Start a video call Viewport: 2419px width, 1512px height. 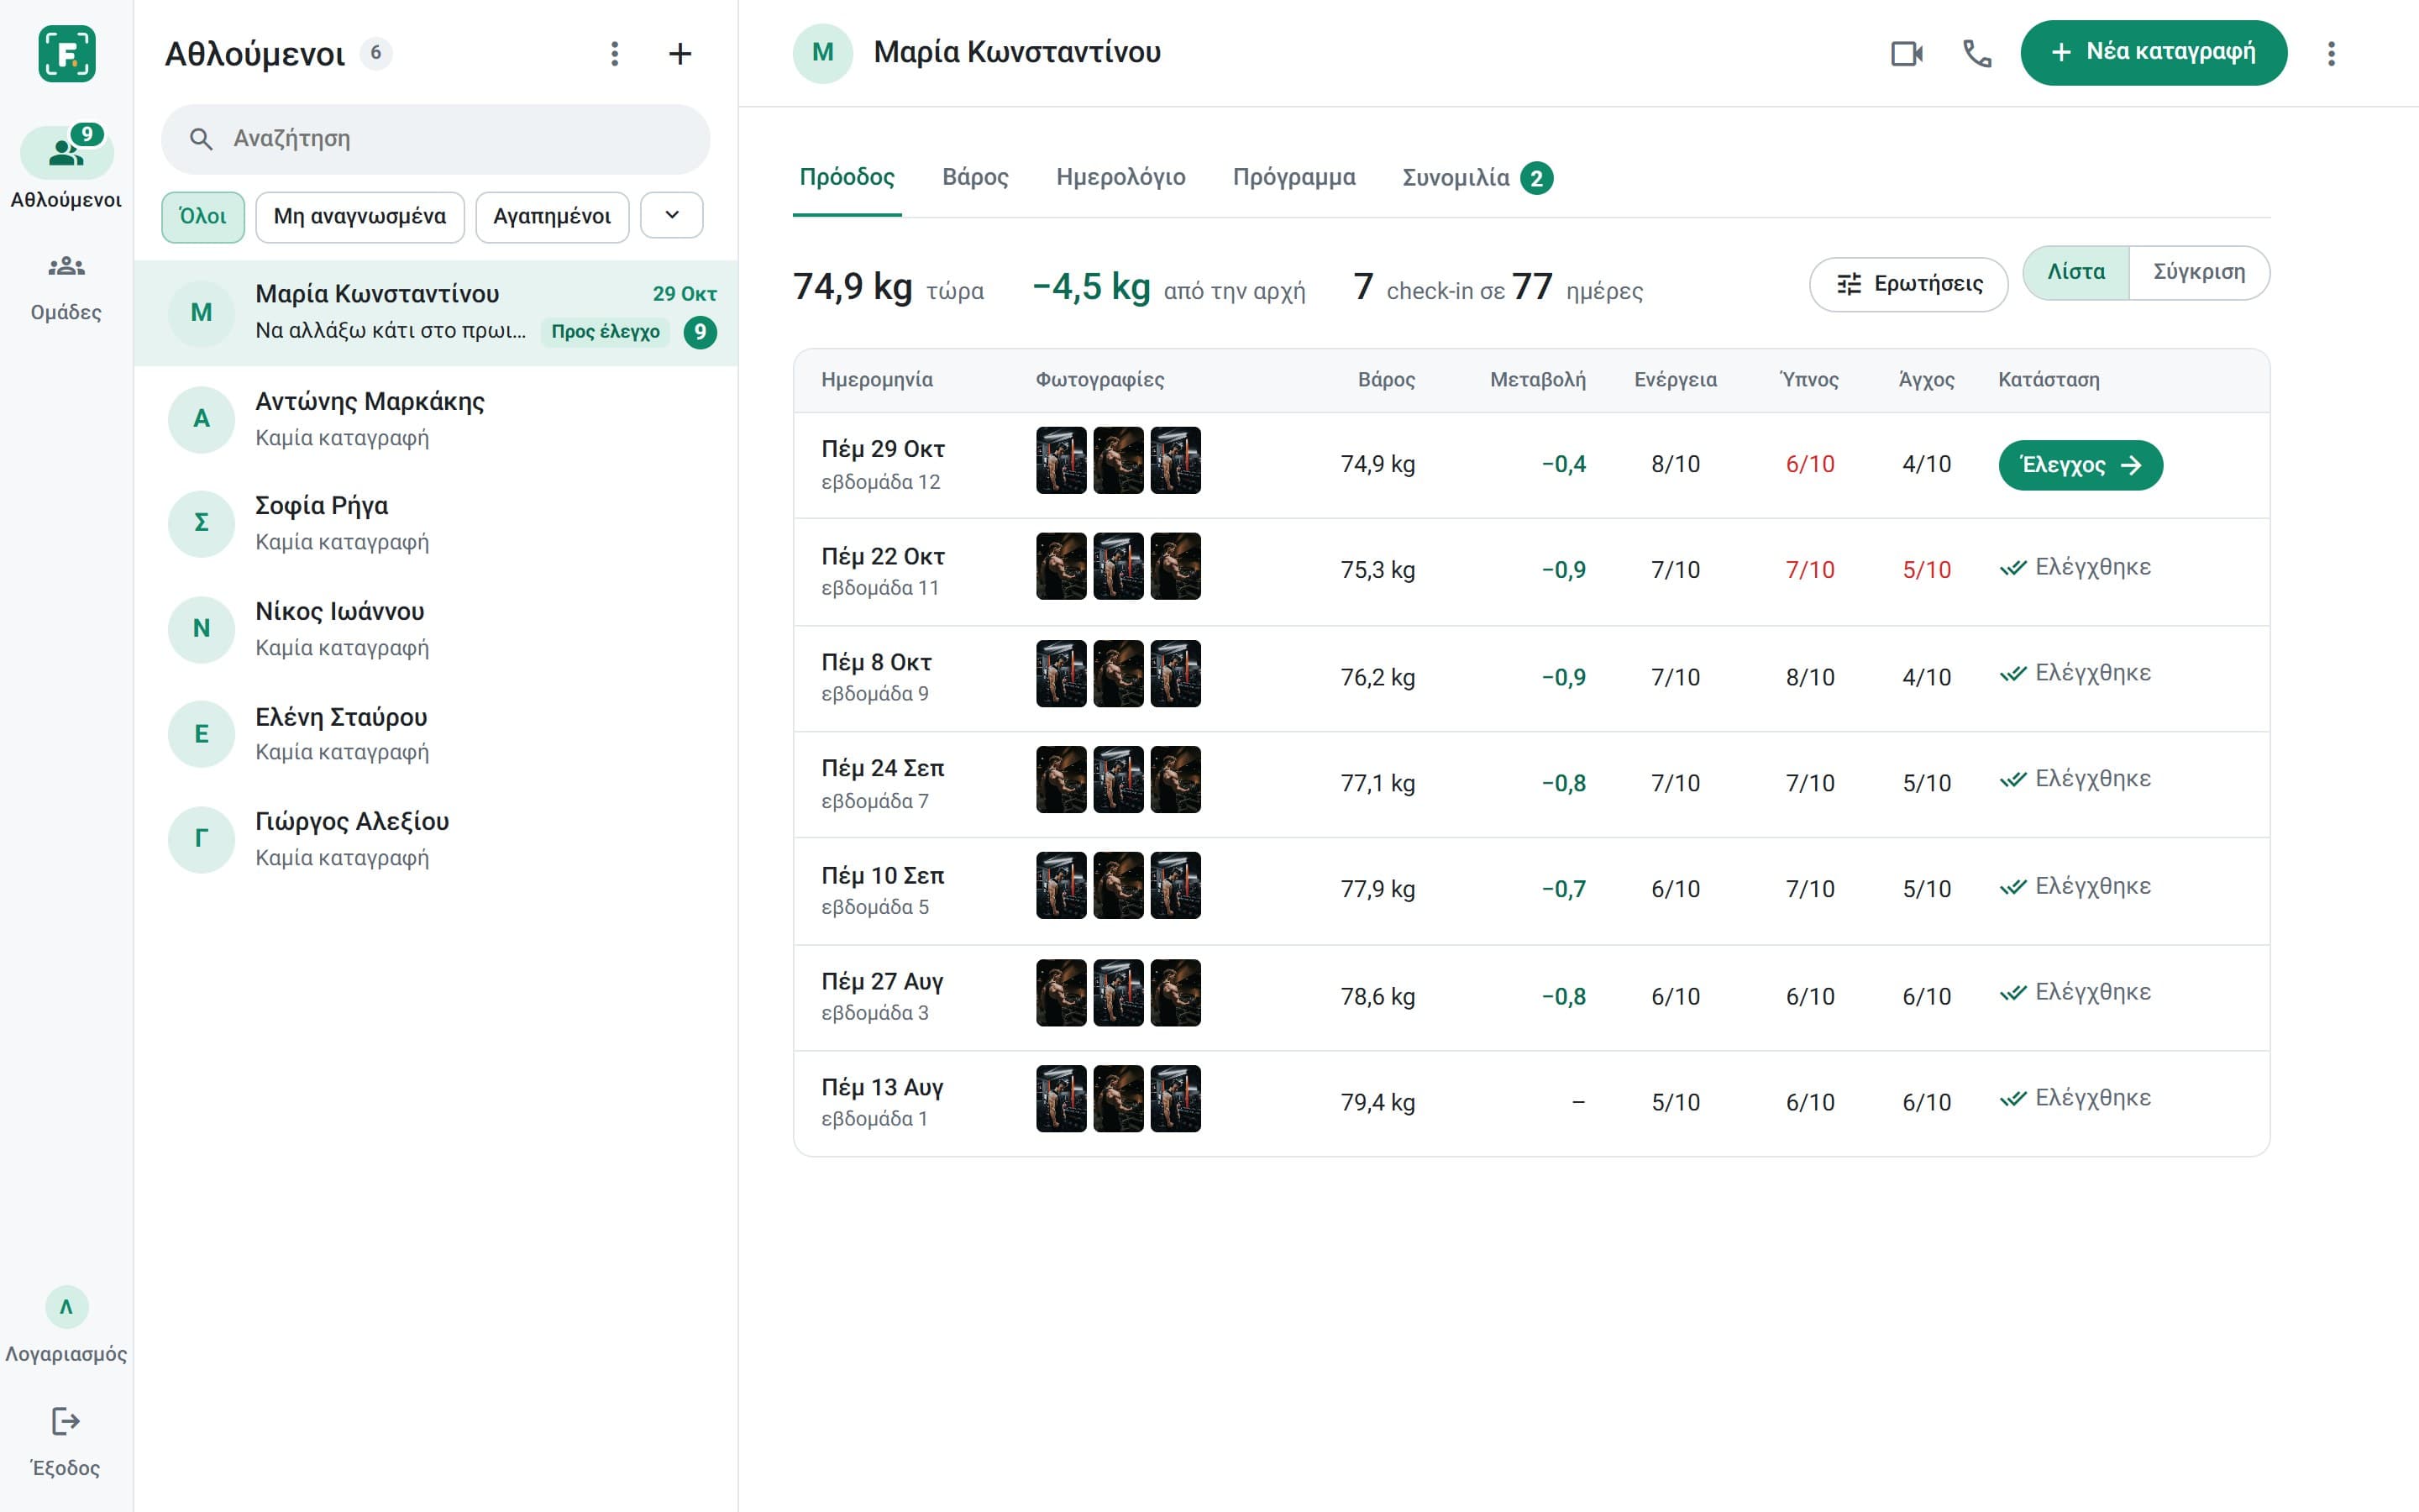tap(1907, 53)
